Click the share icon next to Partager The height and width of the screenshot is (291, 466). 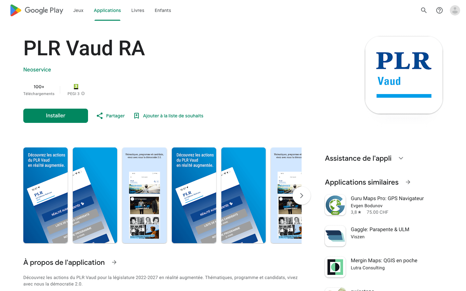99,115
